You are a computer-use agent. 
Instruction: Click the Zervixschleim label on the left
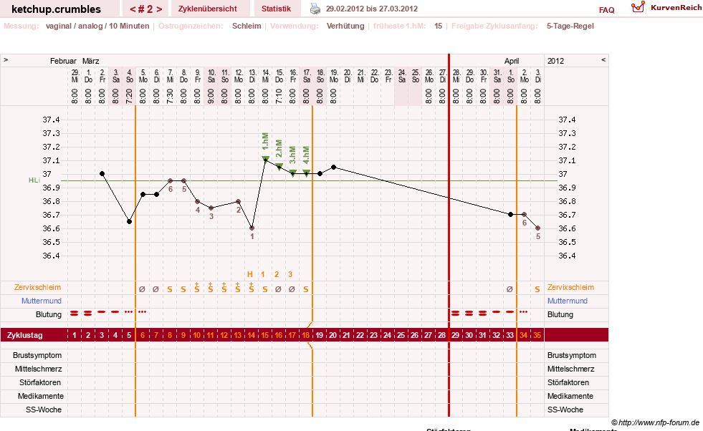pyautogui.click(x=38, y=287)
